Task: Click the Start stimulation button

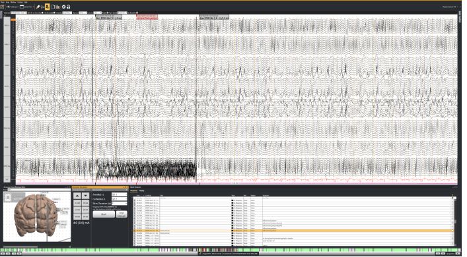Action: pos(104,214)
